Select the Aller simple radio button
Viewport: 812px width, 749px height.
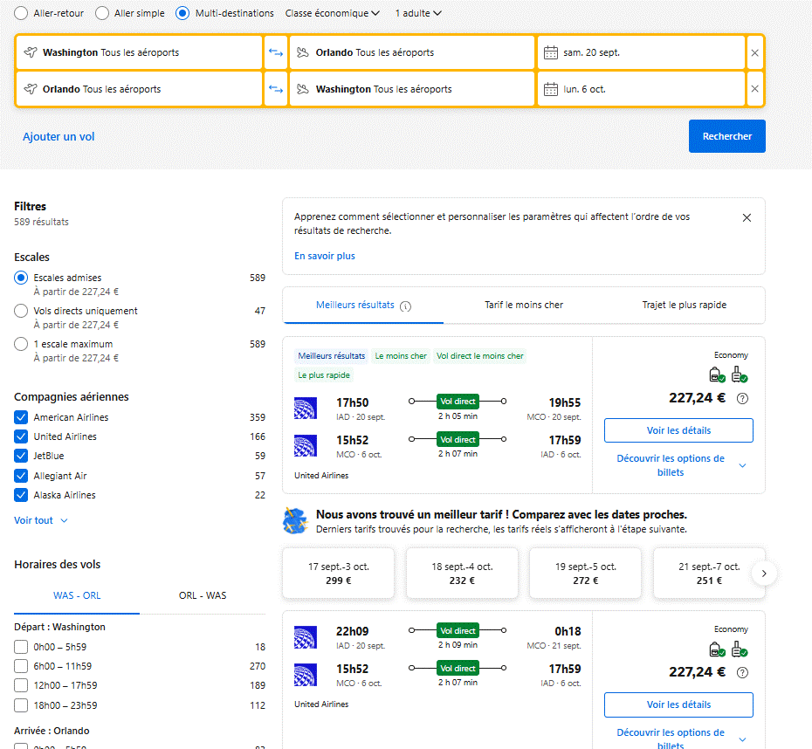pyautogui.click(x=102, y=13)
